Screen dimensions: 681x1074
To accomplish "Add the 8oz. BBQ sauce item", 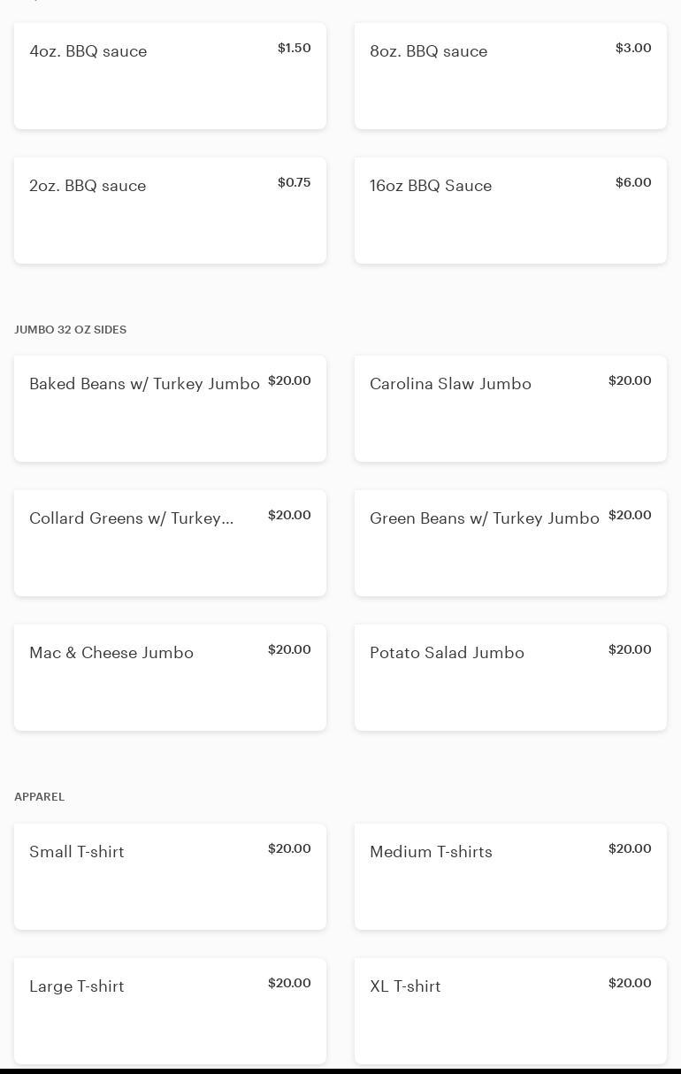I will point(510,76).
